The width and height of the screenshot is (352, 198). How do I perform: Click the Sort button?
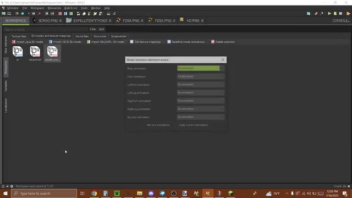coord(101,29)
